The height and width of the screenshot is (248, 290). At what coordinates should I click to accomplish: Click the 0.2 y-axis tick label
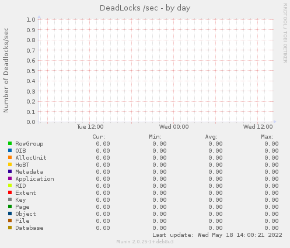pyautogui.click(x=31, y=102)
